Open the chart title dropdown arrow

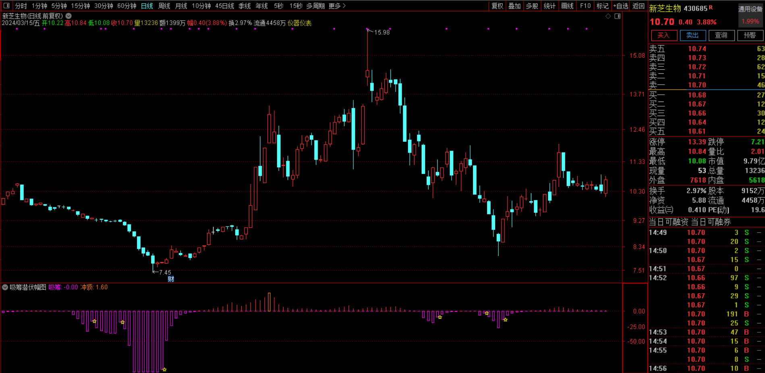coord(68,16)
